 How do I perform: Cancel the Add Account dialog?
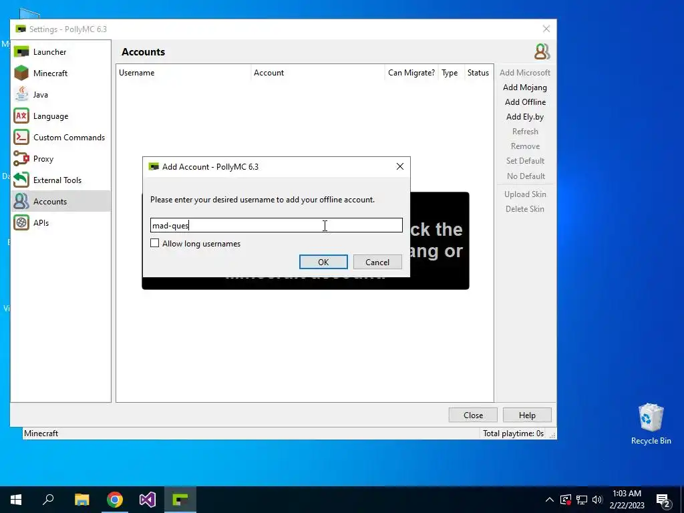point(377,262)
